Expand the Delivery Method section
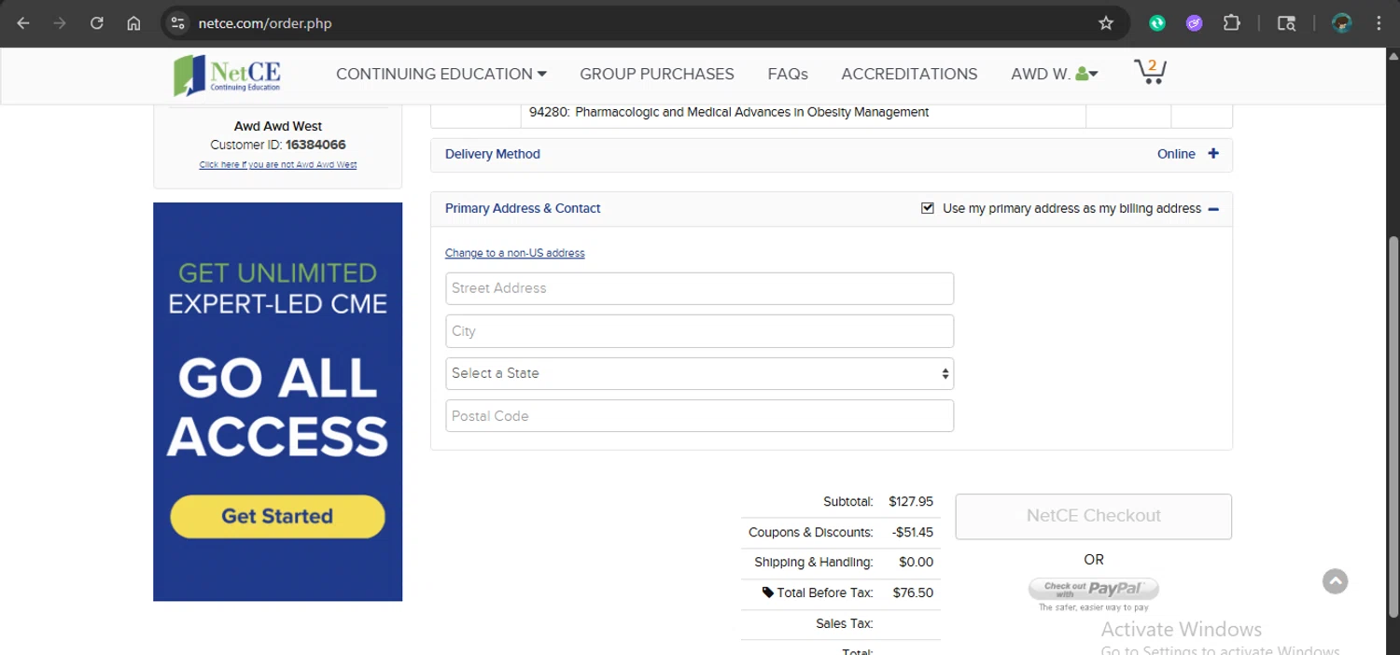The image size is (1400, 655). click(1212, 154)
